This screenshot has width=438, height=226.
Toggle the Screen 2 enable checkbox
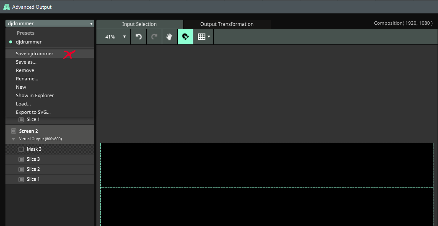14,131
